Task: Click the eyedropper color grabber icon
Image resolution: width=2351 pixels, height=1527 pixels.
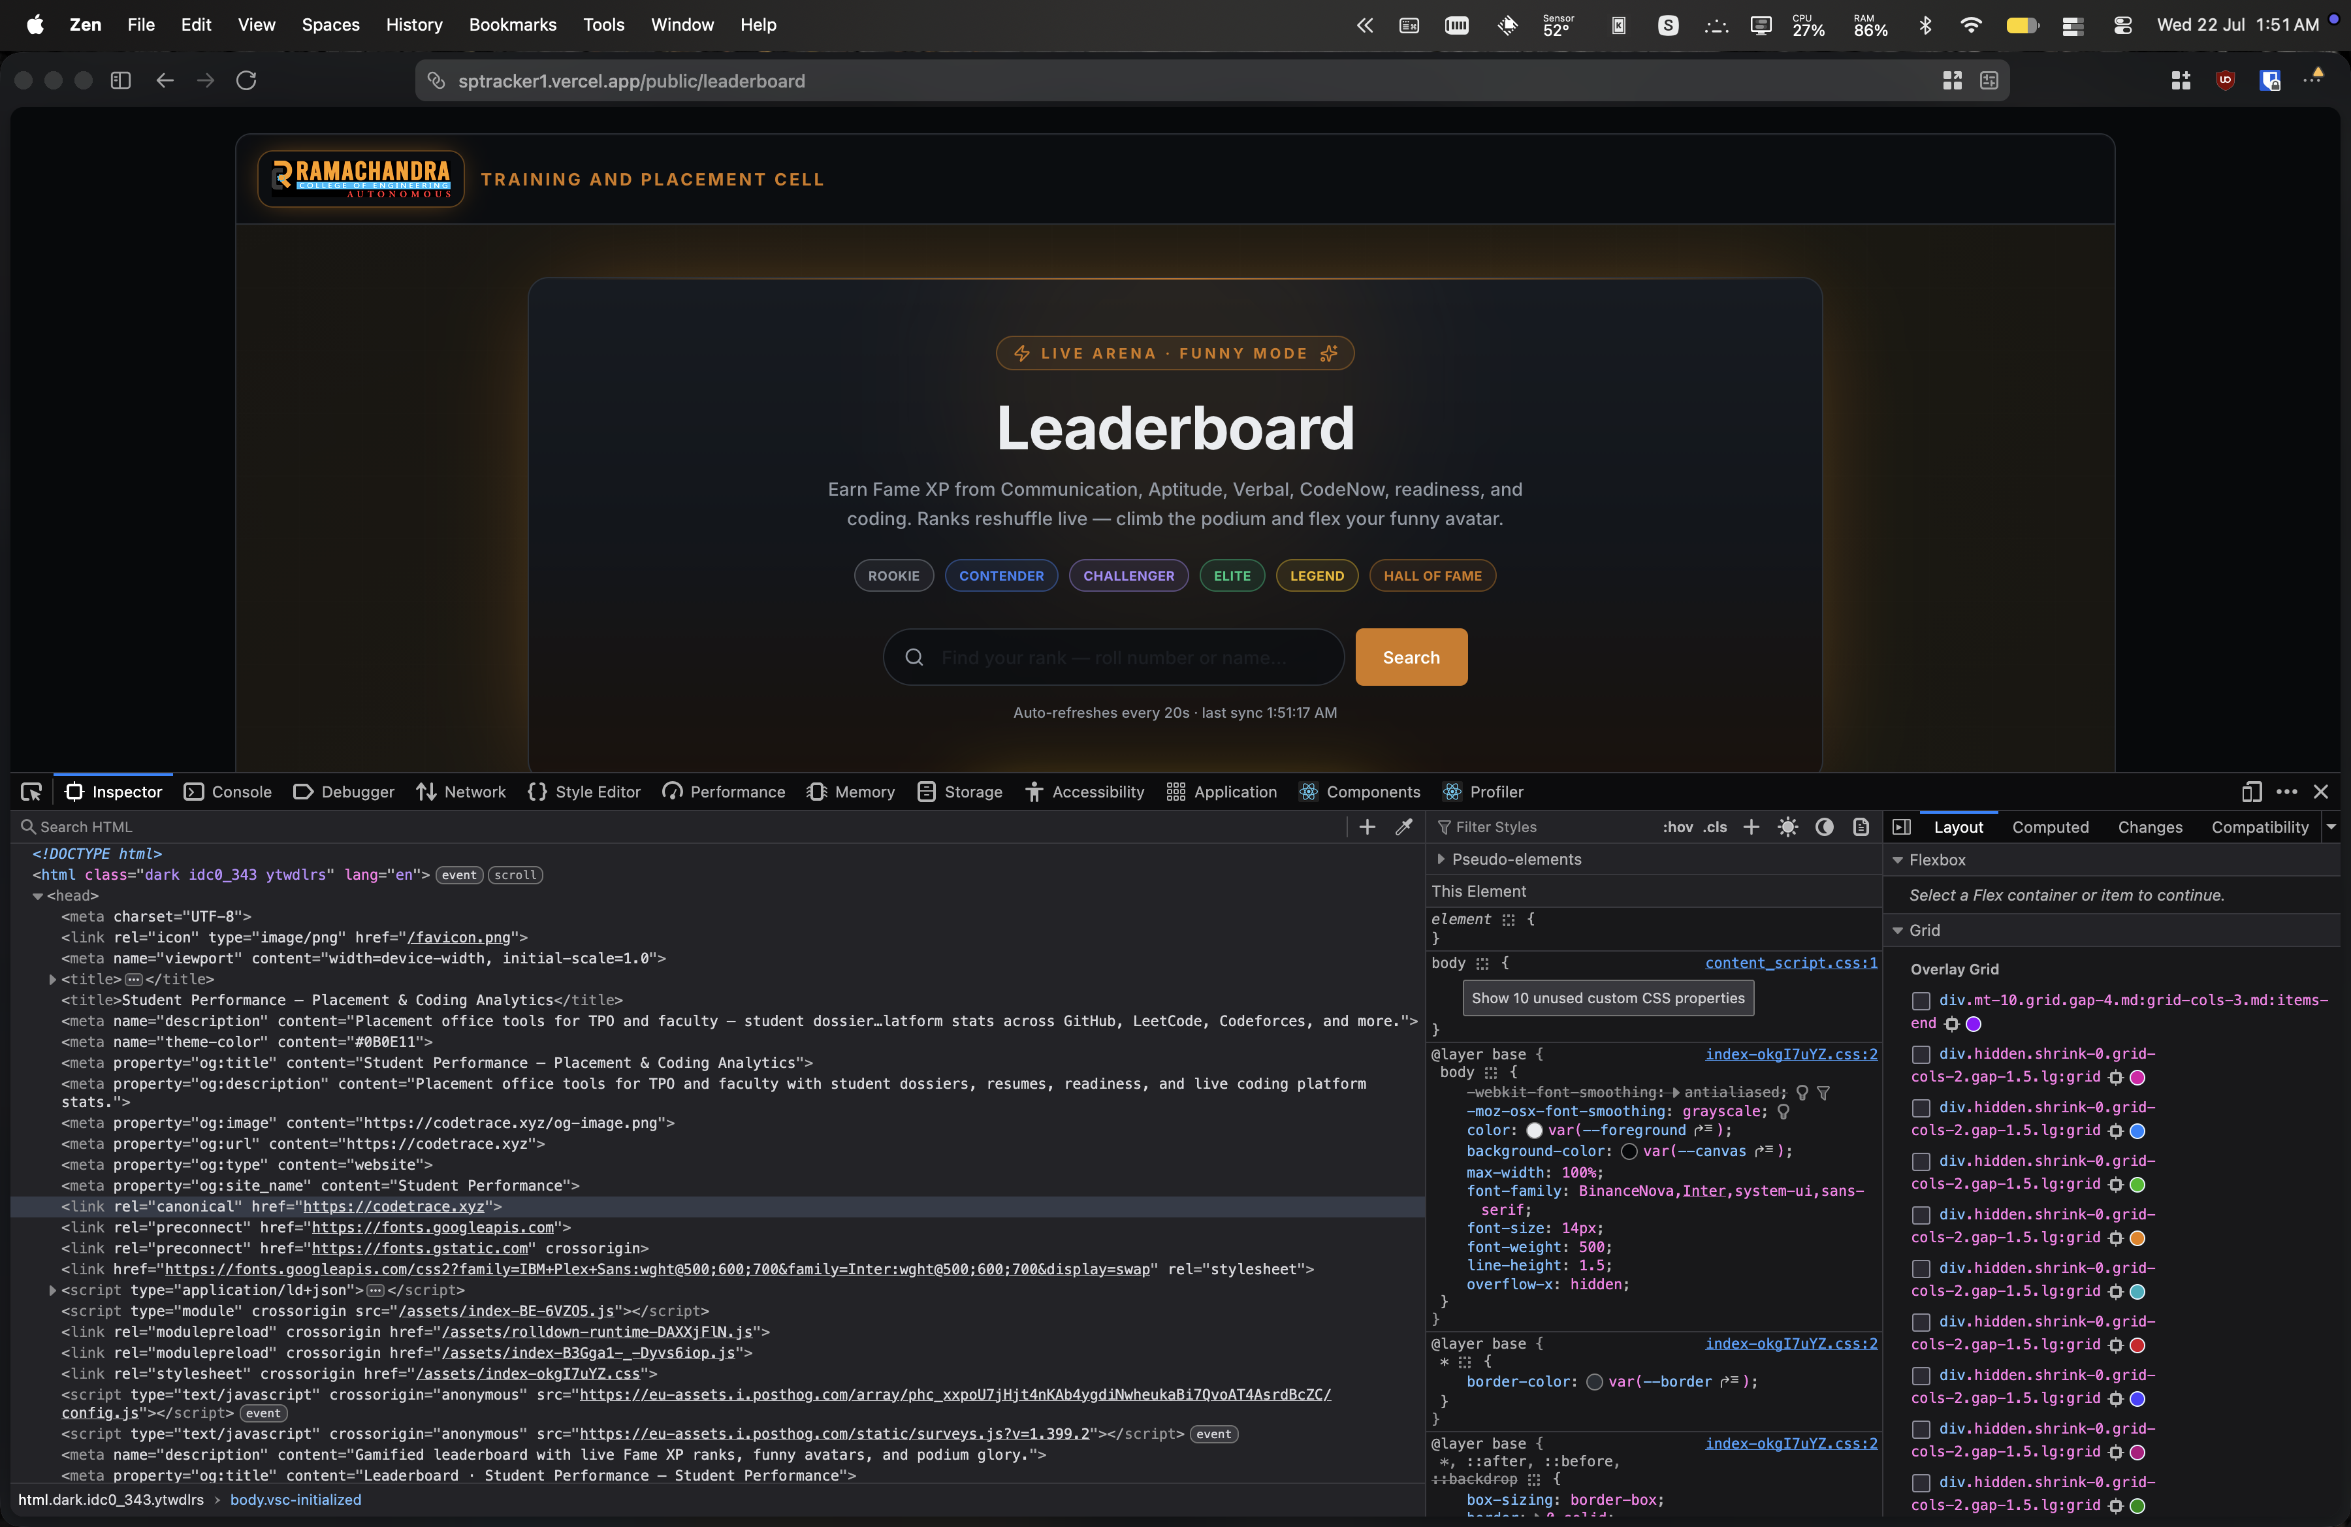Action: coord(1403,827)
